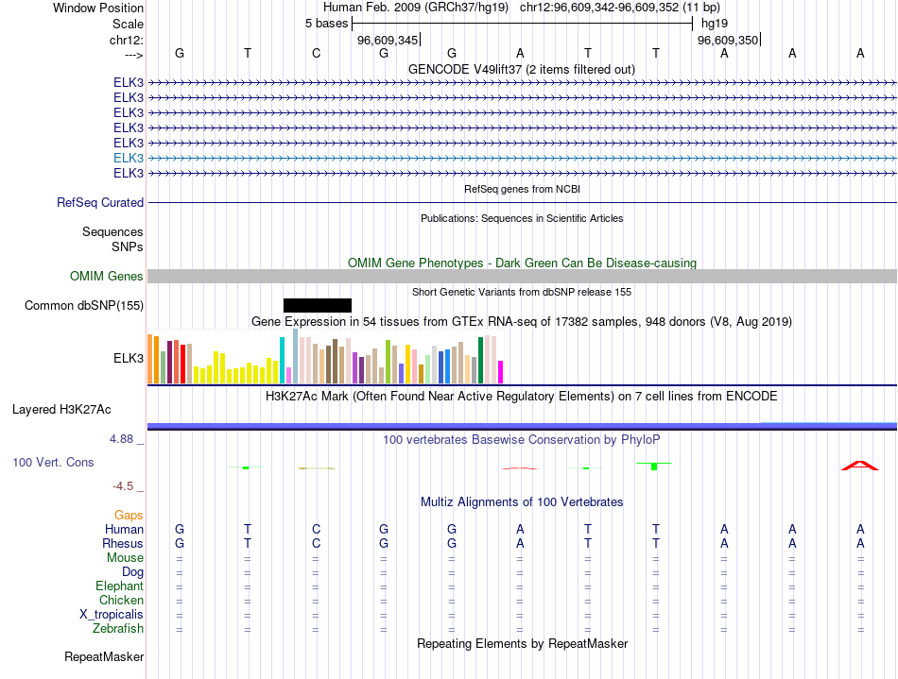Select the black dbSNP variant block
The width and height of the screenshot is (898, 679).
(318, 305)
